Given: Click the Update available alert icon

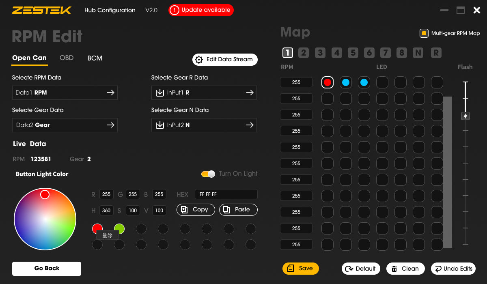Looking at the screenshot, I should tap(175, 10).
